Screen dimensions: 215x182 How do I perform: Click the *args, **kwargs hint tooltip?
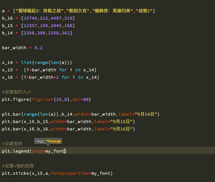[48, 141]
